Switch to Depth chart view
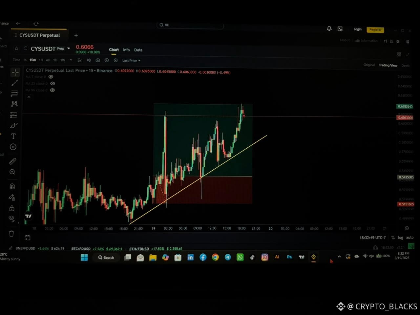The height and width of the screenshot is (315, 420). (x=406, y=66)
